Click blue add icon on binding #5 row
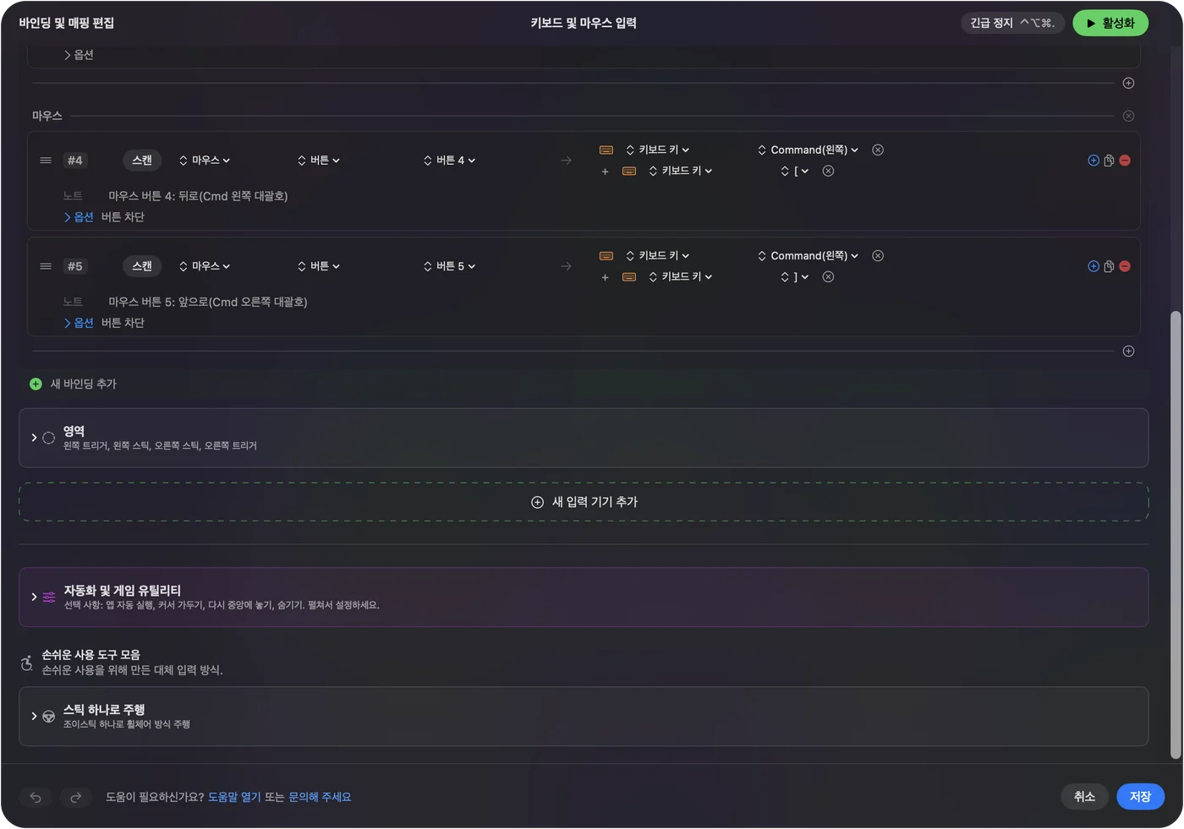This screenshot has height=829, width=1184. [x=1094, y=266]
